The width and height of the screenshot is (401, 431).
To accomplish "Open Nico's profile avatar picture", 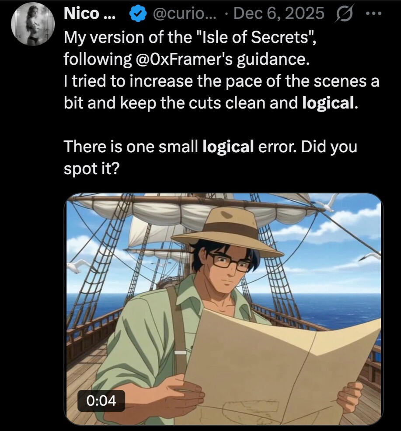I will 33,24.
